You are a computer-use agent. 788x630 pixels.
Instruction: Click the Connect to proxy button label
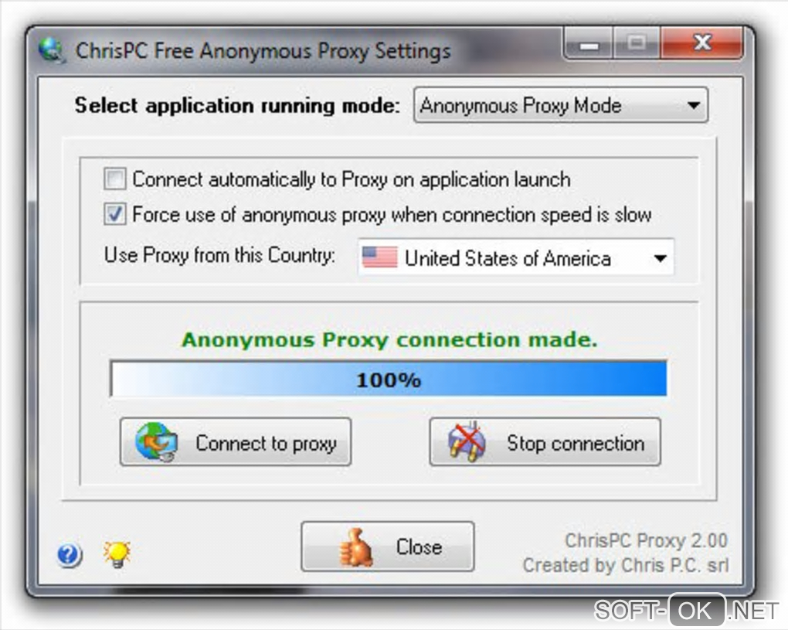point(267,443)
